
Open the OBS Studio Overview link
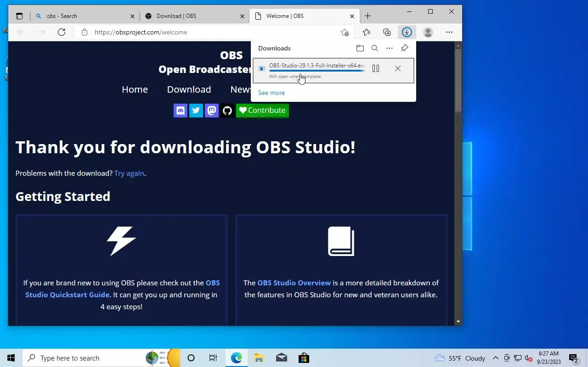294,283
